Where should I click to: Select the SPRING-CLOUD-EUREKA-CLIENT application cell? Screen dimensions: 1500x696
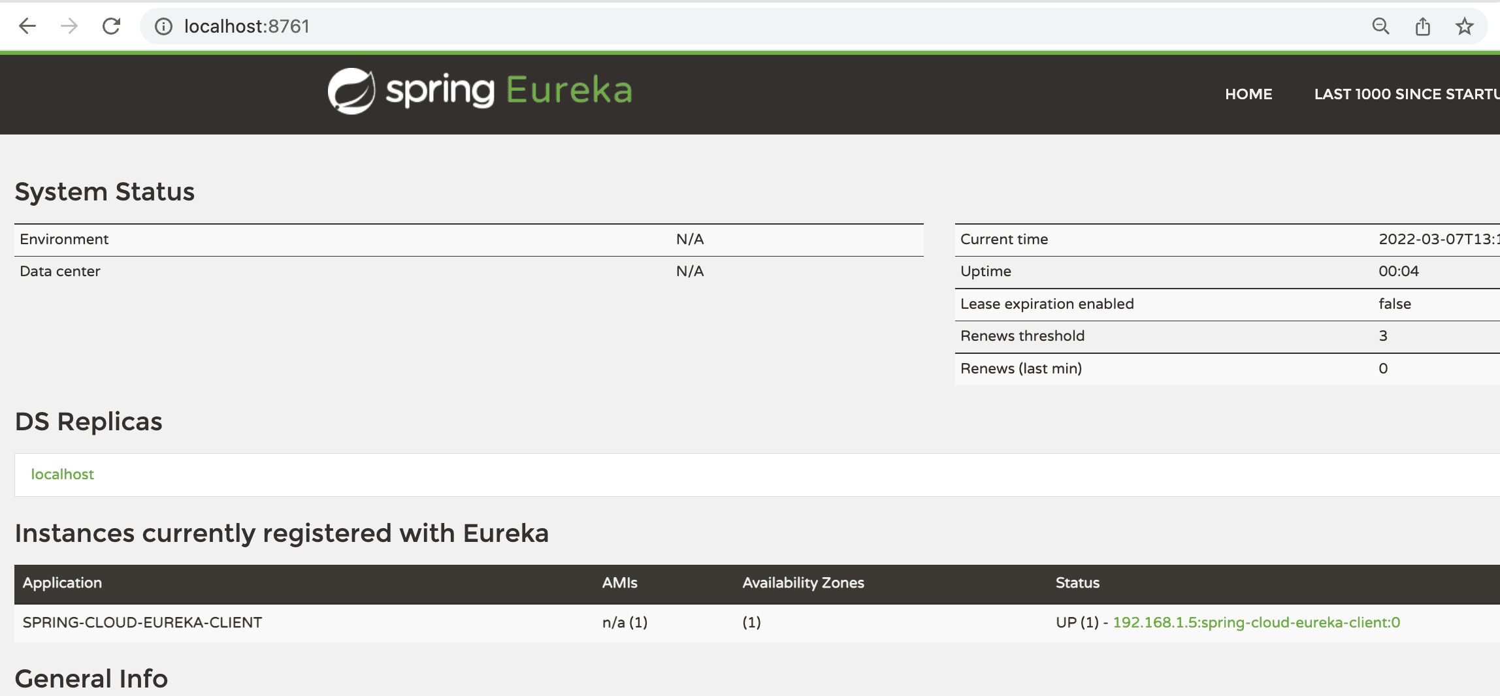click(x=142, y=622)
